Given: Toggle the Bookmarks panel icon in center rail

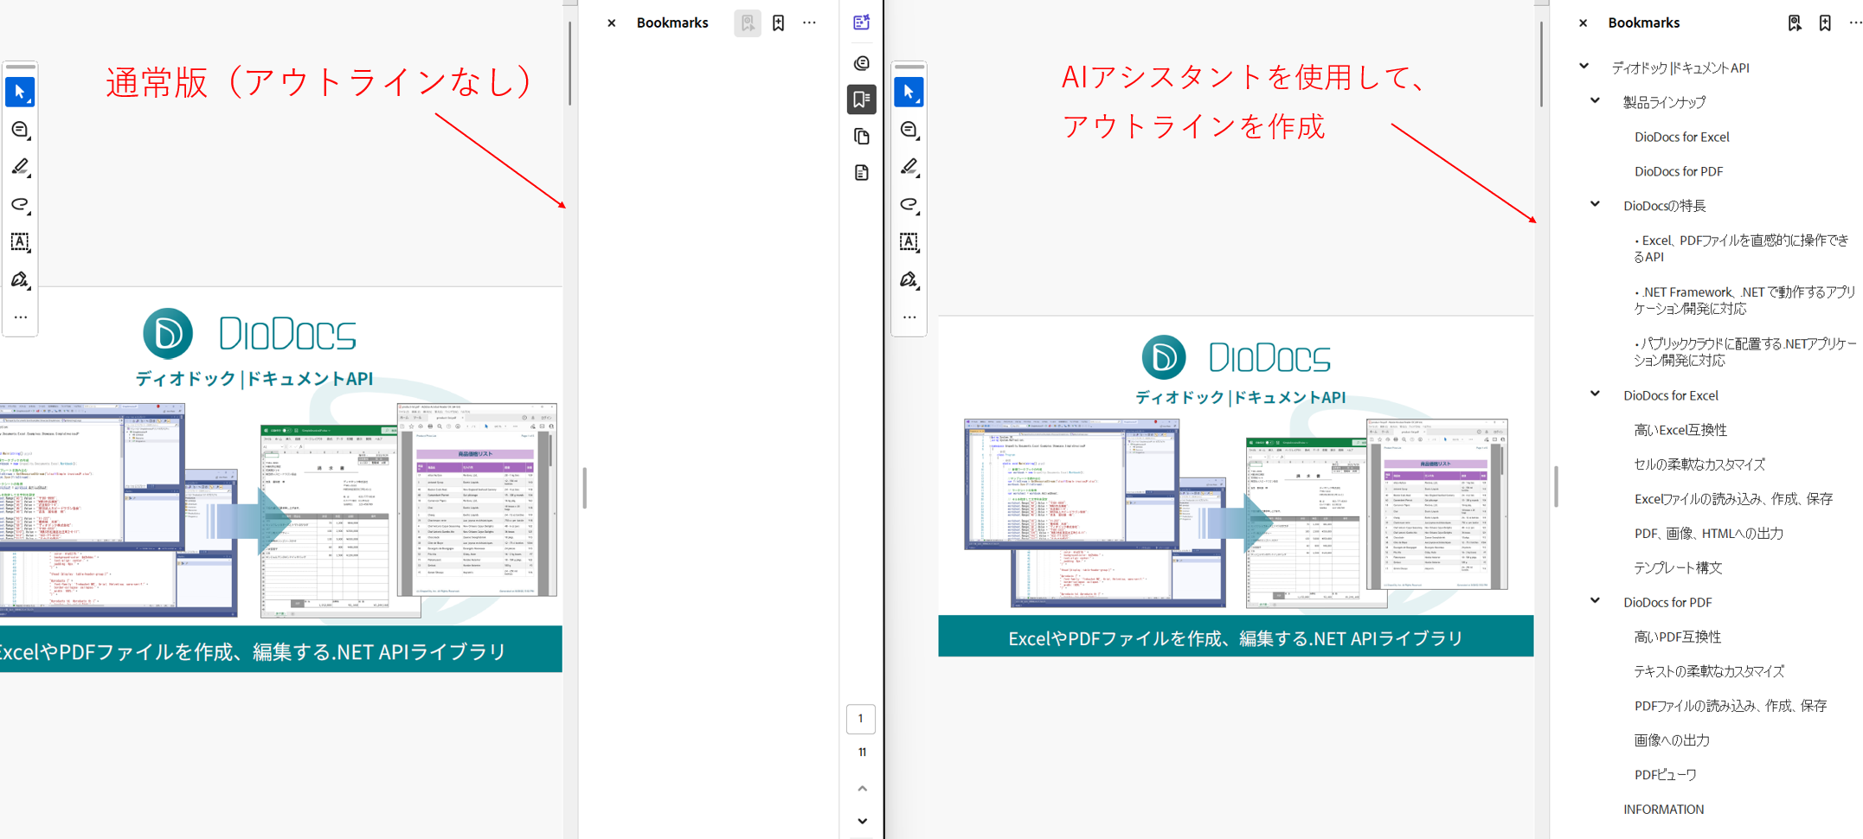Looking at the screenshot, I should tap(861, 99).
